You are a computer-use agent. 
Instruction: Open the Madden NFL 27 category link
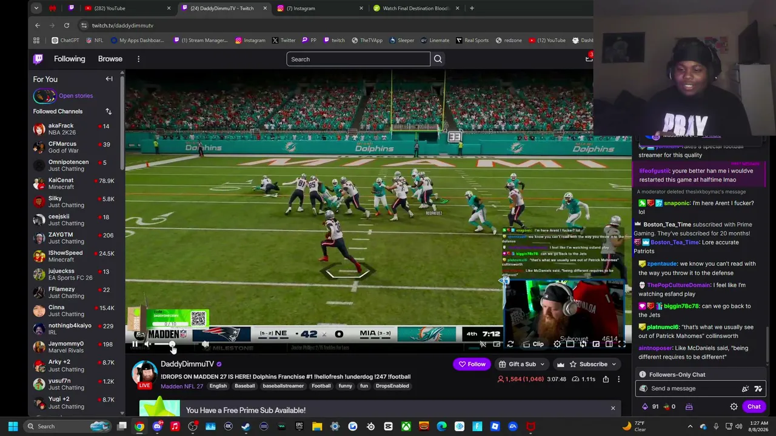point(182,386)
